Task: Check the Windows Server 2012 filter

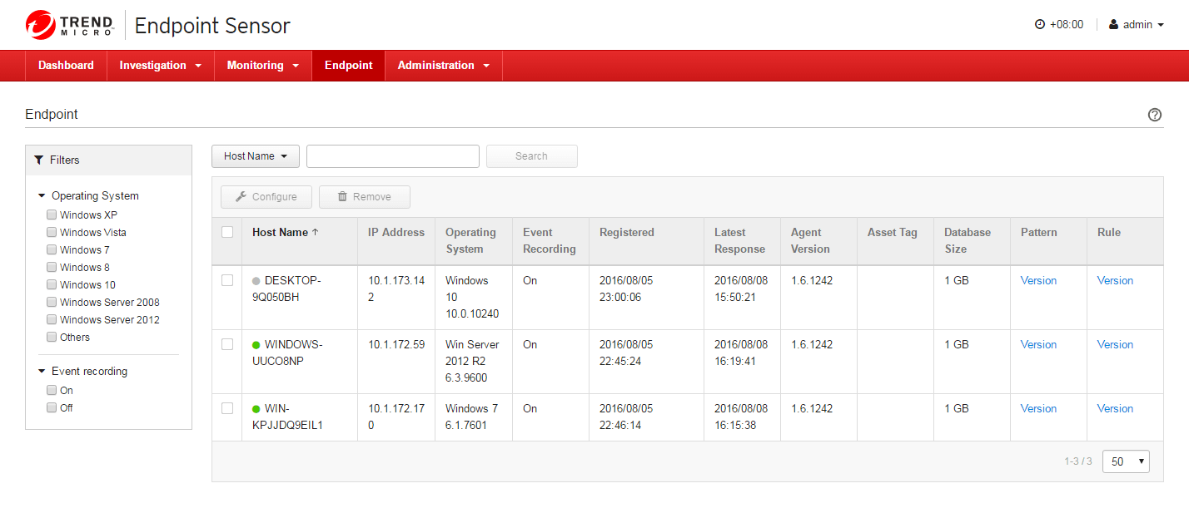Action: coord(52,320)
